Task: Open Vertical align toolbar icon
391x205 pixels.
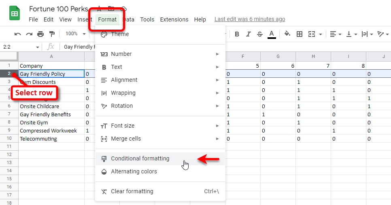Action: point(349,34)
